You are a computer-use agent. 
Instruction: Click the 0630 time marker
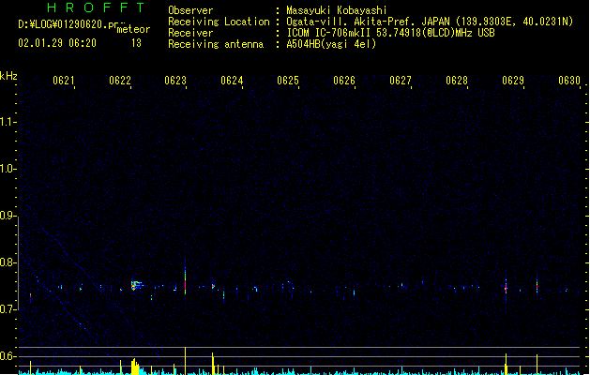[x=569, y=81]
